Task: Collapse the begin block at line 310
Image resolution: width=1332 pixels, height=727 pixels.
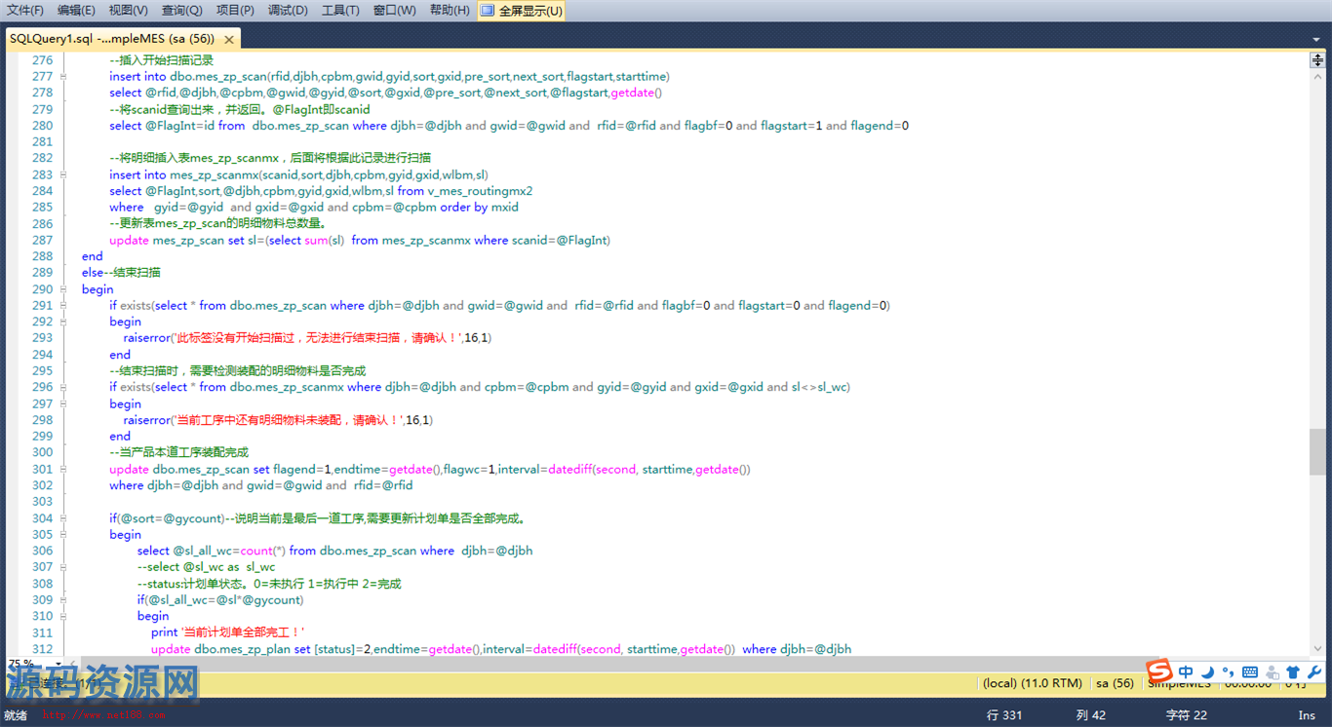Action: [x=63, y=616]
